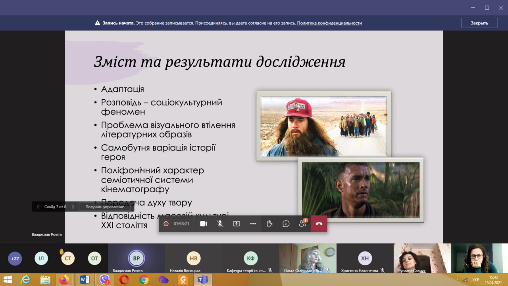508x286 pixels.
Task: Switch to Word in the taskbar
Action: 85,280
